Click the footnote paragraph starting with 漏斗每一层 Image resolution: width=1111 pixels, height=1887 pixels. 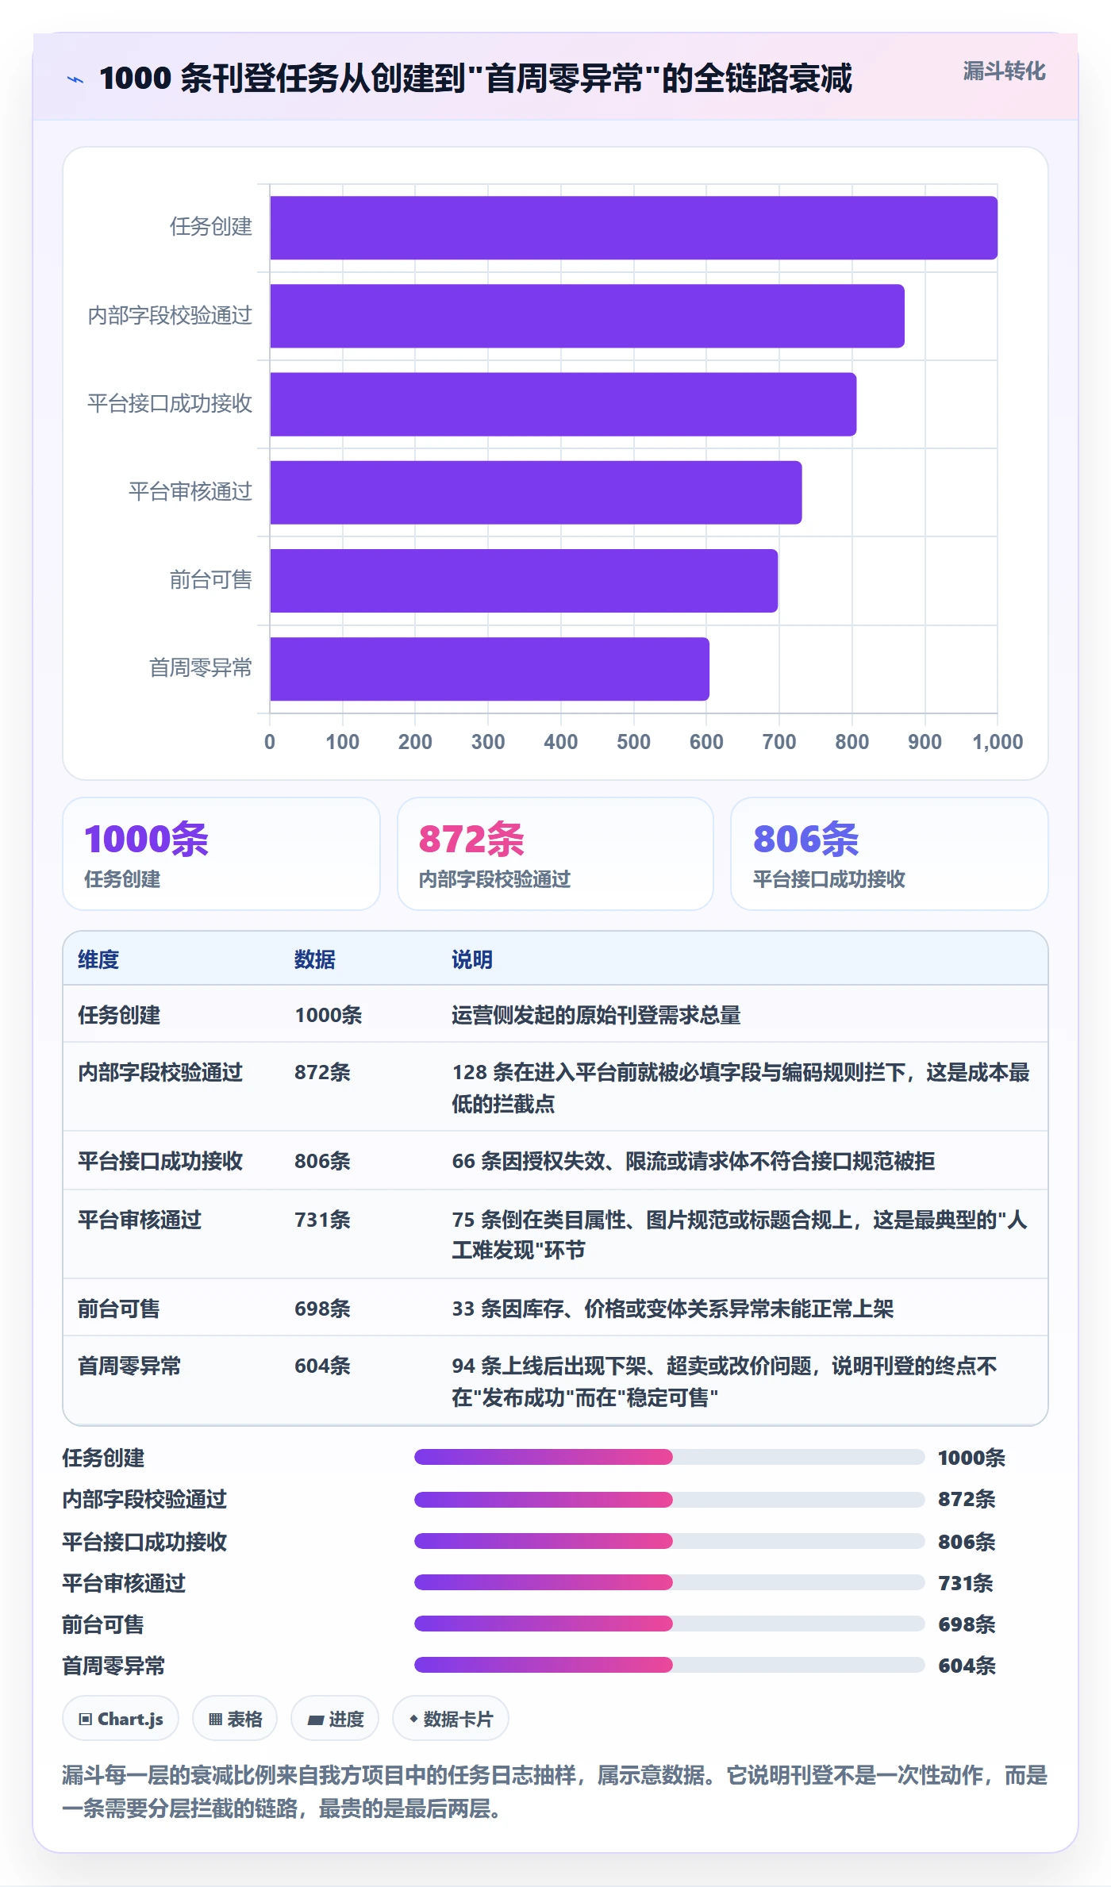click(x=555, y=1792)
